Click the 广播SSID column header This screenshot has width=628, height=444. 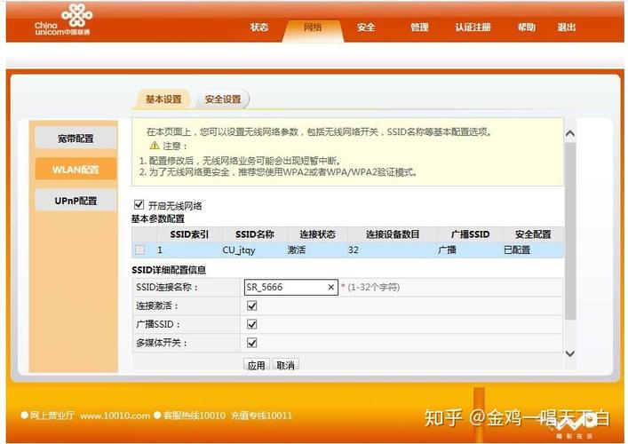[x=470, y=234]
